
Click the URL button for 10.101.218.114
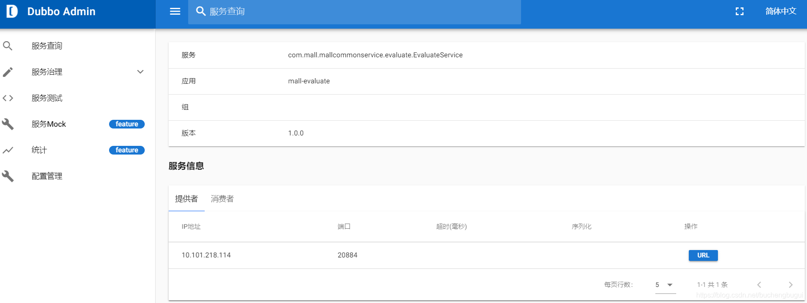pos(703,255)
